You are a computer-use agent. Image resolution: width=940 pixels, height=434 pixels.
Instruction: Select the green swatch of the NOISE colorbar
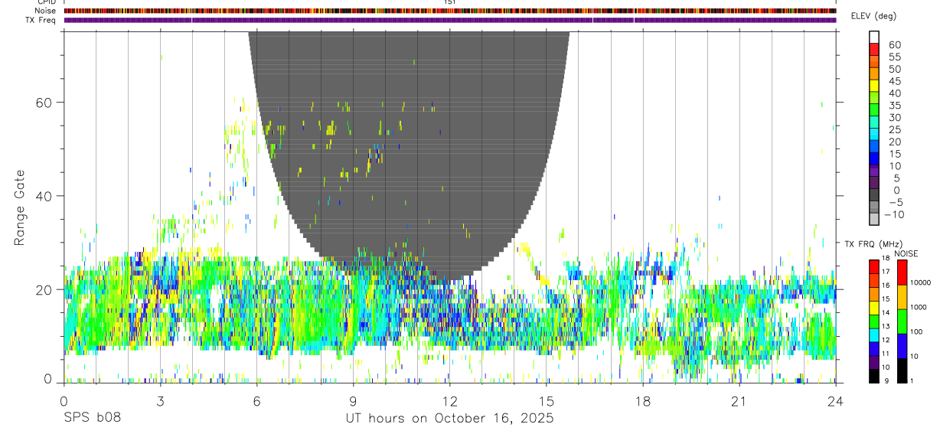tap(901, 321)
